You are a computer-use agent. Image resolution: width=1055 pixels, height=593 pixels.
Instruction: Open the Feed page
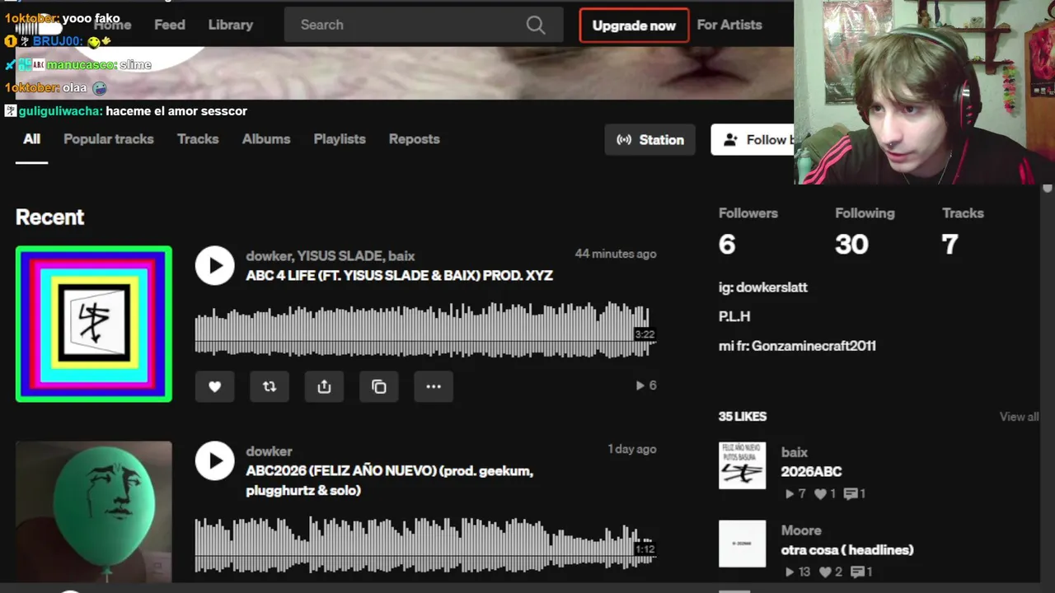tap(170, 25)
